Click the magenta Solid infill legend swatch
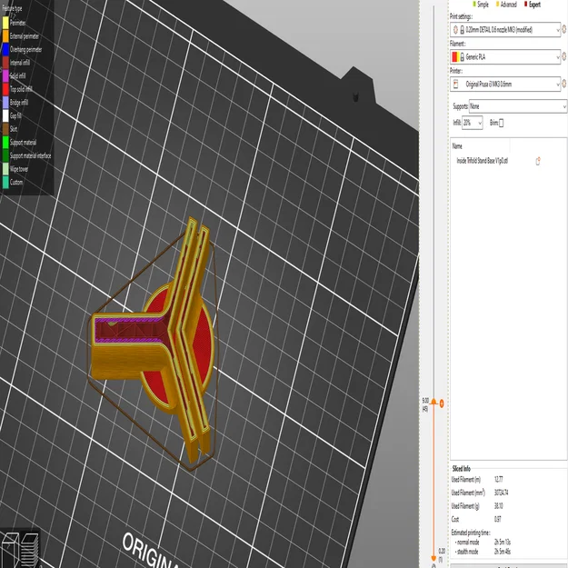Image resolution: width=568 pixels, height=568 pixels. pyautogui.click(x=5, y=75)
